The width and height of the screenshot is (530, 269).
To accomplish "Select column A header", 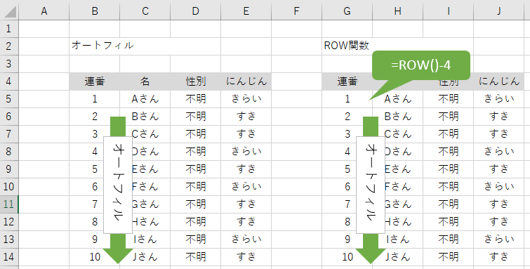I will (44, 11).
